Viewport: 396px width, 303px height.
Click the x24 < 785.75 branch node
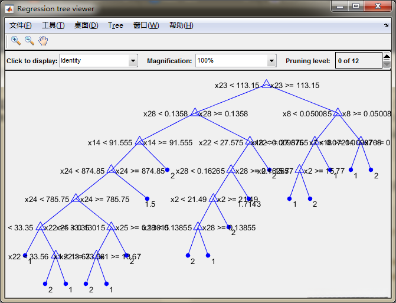[x=76, y=198]
